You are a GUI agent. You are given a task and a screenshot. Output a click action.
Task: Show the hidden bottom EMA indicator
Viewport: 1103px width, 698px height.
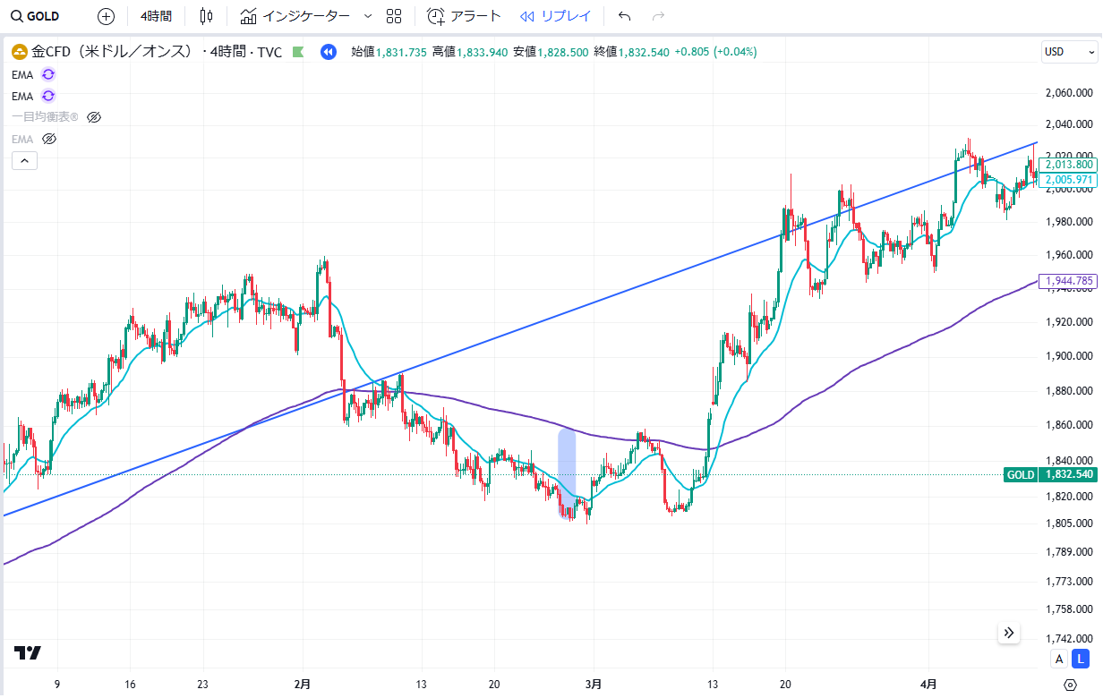(x=50, y=139)
